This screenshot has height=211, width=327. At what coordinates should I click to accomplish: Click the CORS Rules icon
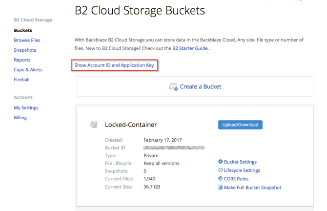point(221,179)
